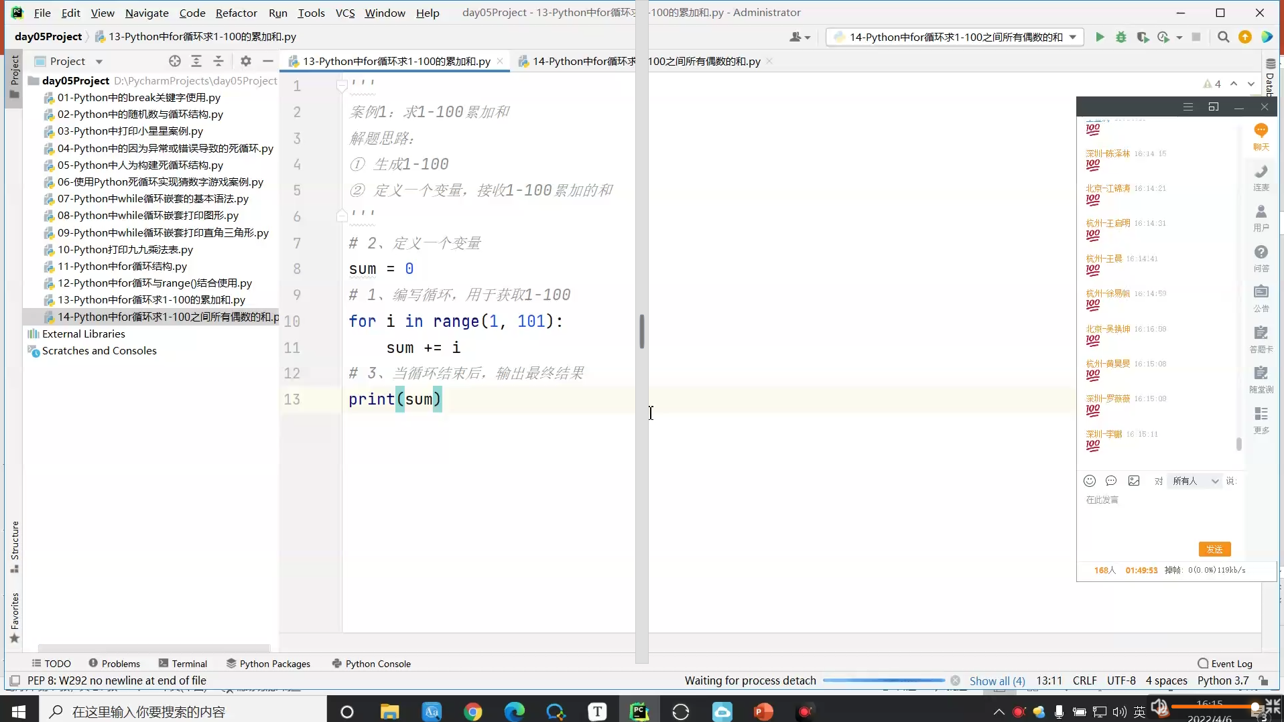Run the current configuration with the green play icon
The image size is (1284, 722).
1100,38
